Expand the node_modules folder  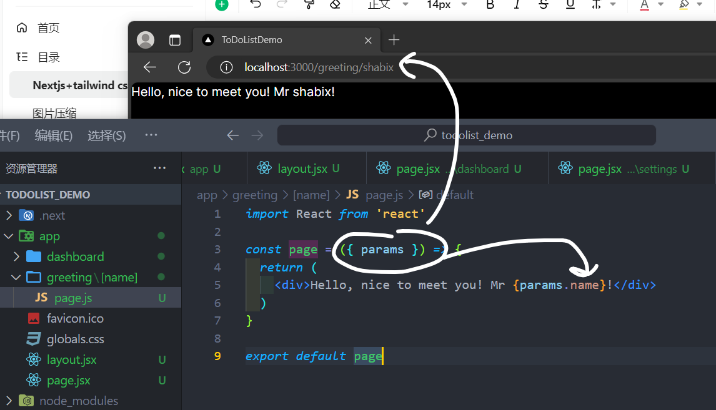tap(9, 401)
